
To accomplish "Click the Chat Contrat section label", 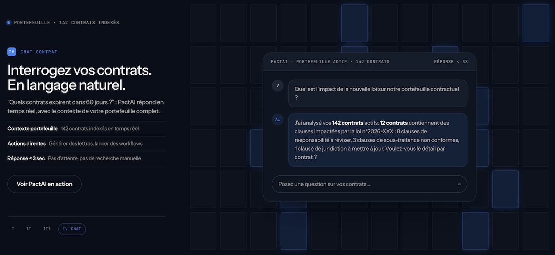I will tap(39, 52).
